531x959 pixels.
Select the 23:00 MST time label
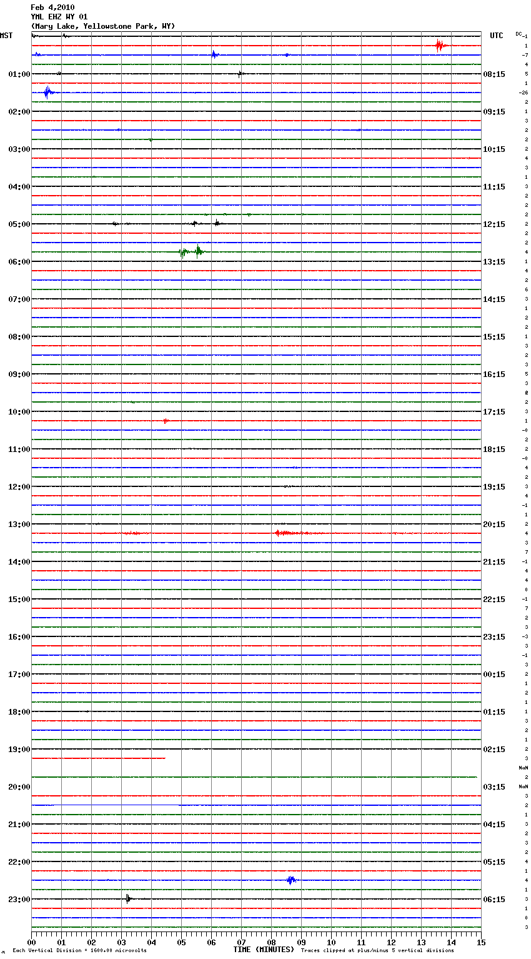(19, 900)
